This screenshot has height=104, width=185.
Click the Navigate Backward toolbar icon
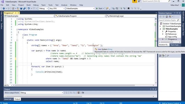coord(4,8)
